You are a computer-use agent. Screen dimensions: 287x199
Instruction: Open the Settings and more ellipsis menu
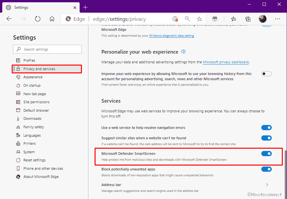(x=278, y=19)
